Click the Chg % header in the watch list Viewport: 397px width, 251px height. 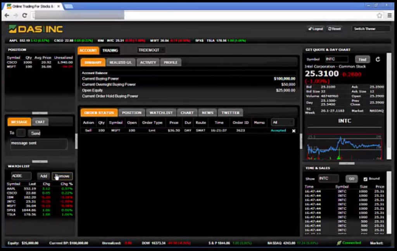(x=67, y=184)
